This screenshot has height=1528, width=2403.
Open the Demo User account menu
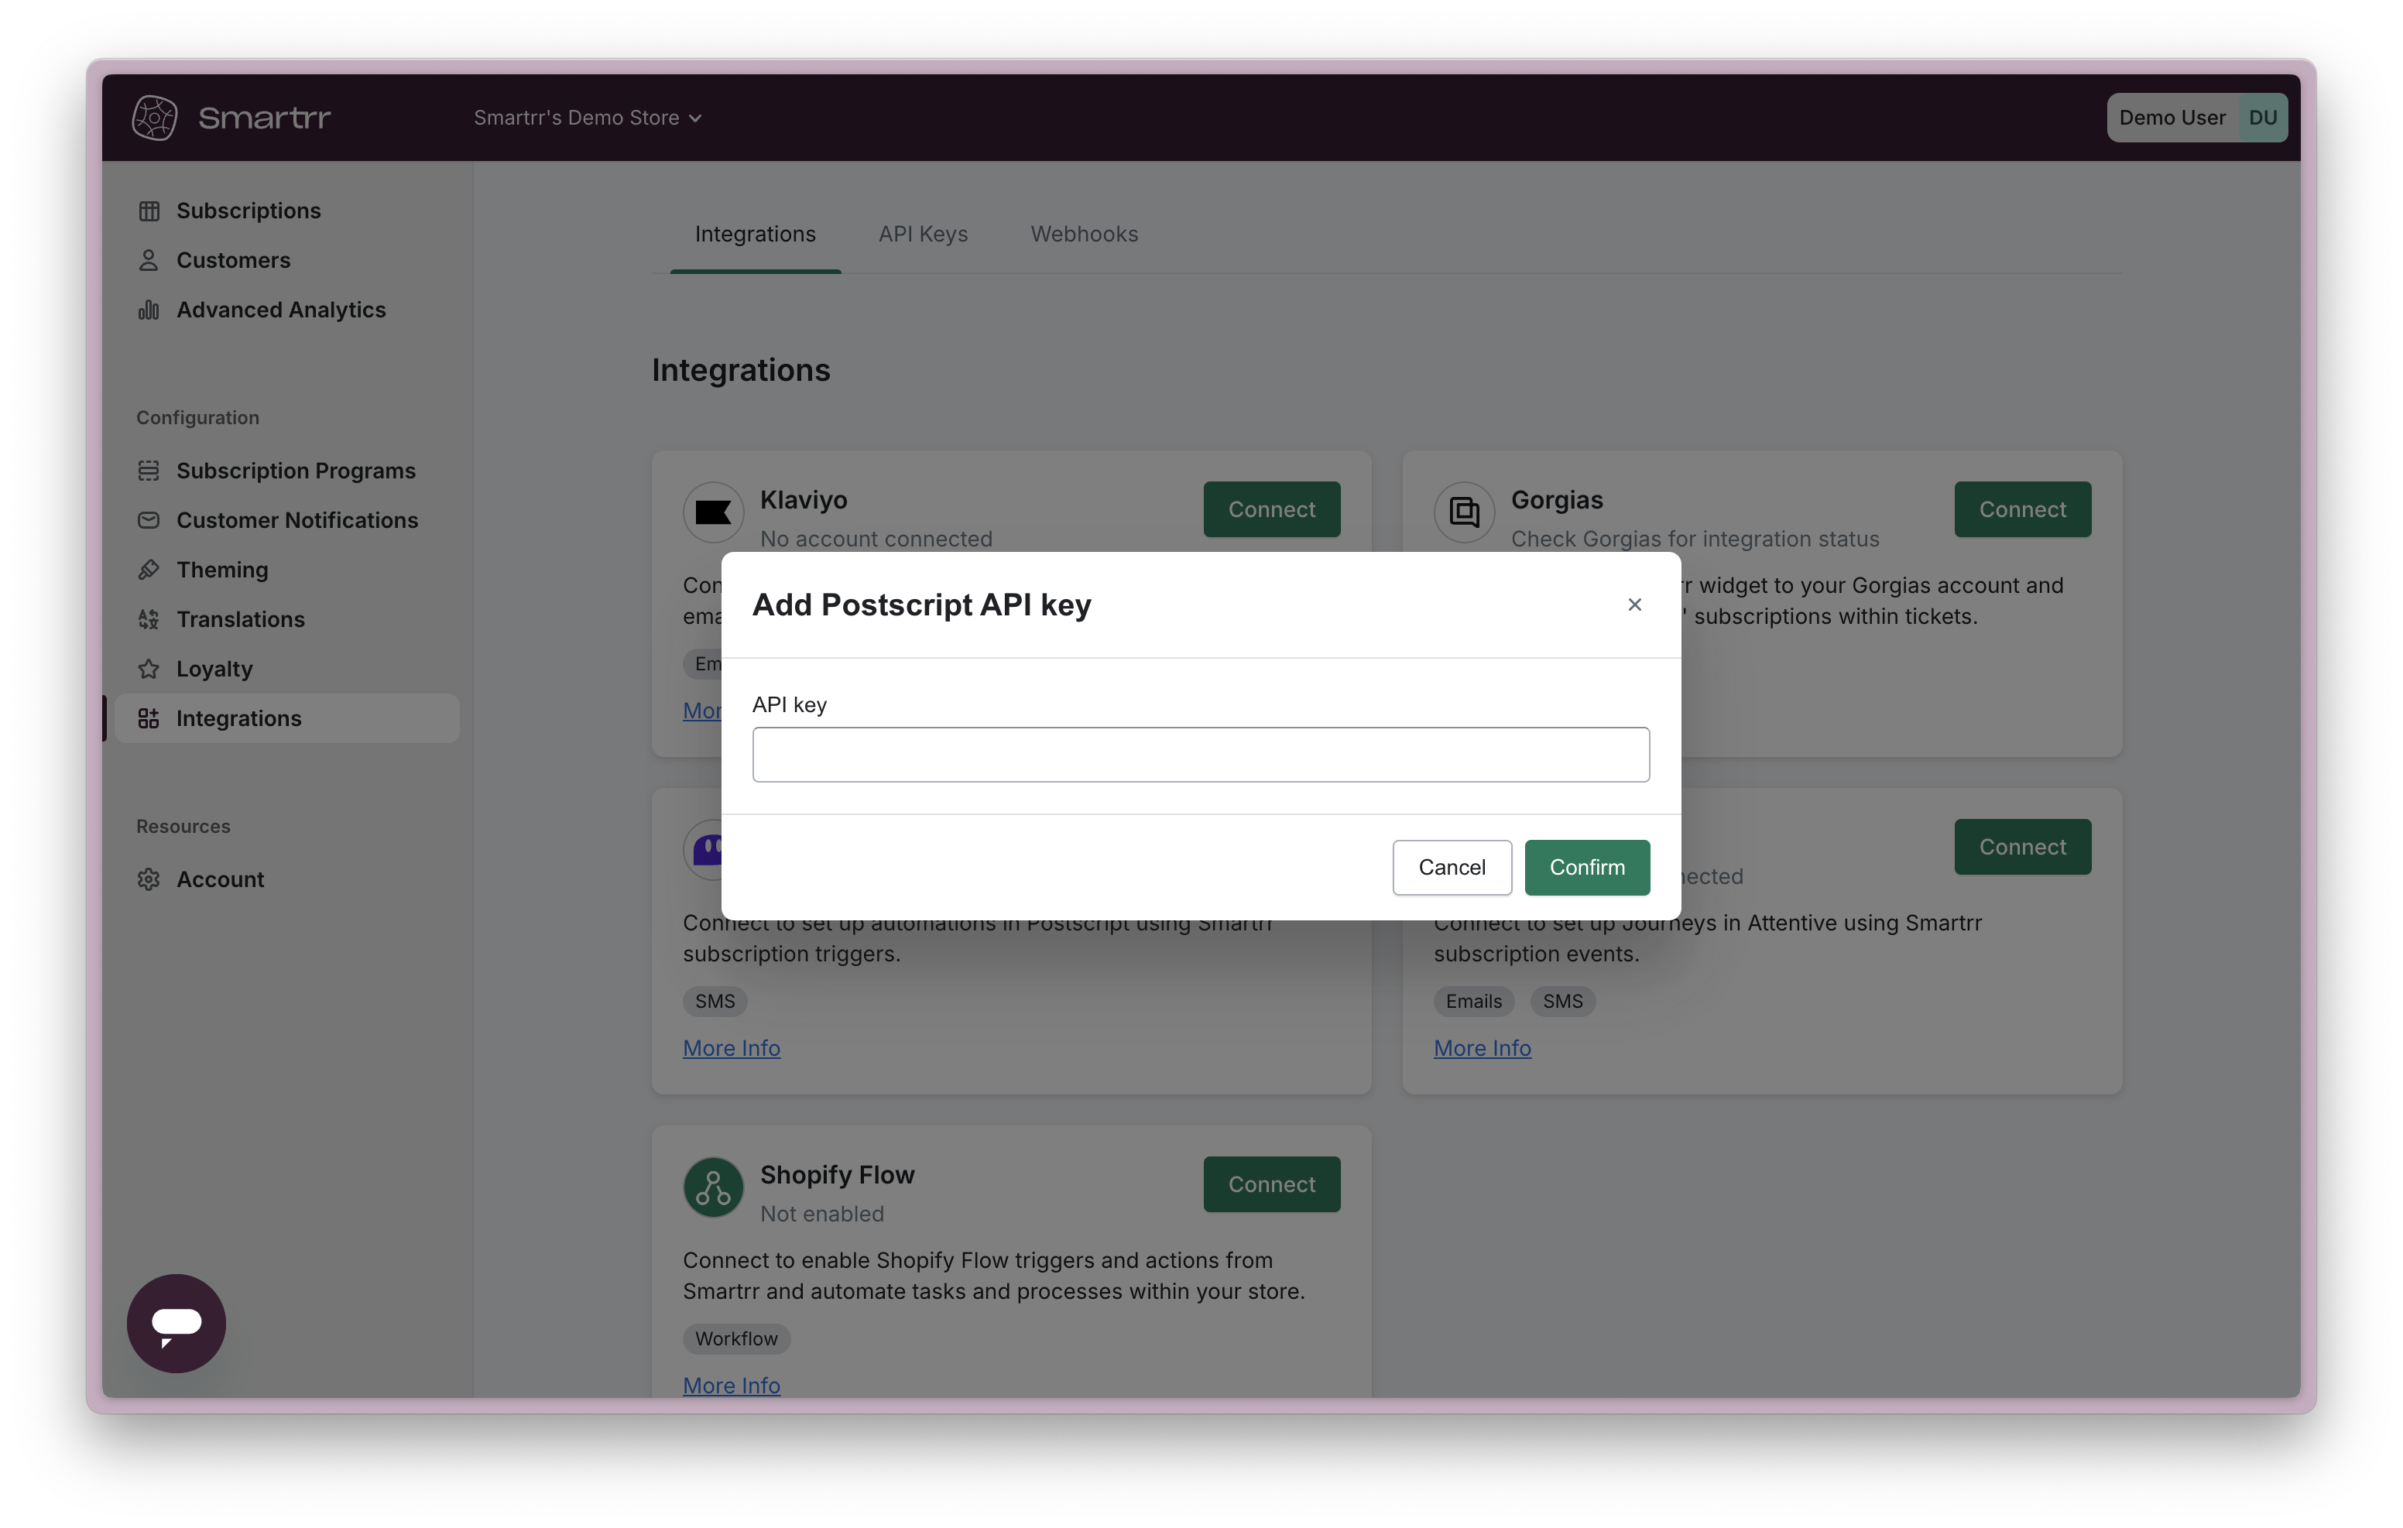tap(2196, 118)
